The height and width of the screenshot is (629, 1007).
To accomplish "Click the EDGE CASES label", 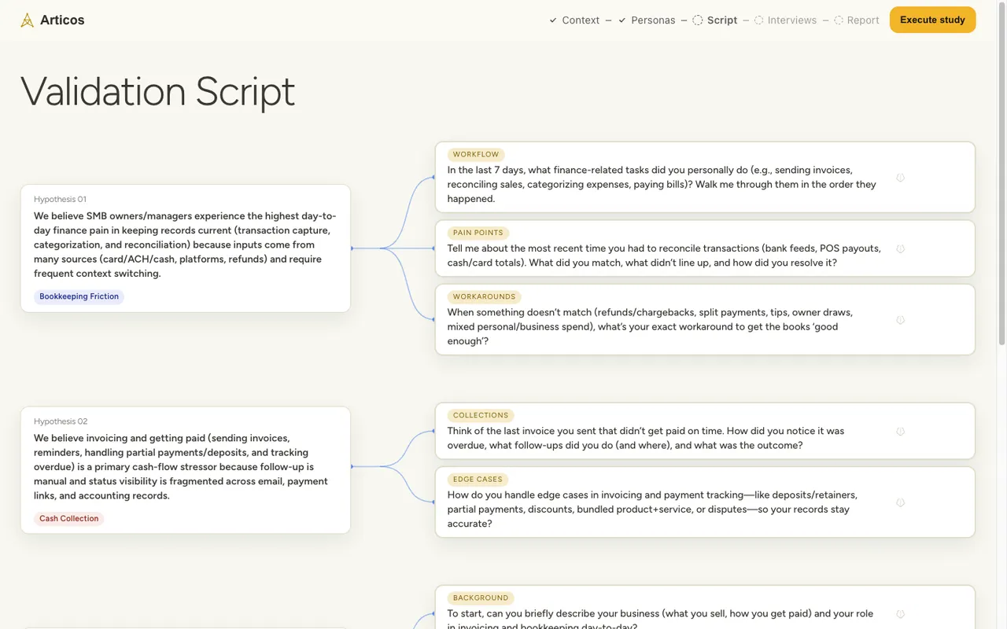I will point(478,479).
